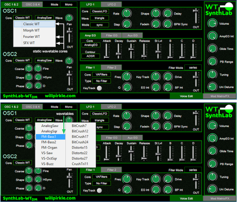Choose Fourier WT from the core list
Image resolution: width=237 pixels, height=202 pixels.
click(x=34, y=37)
